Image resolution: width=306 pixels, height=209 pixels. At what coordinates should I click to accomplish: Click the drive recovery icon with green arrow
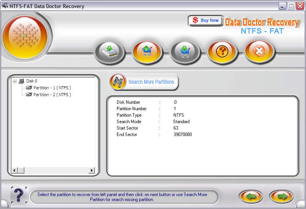pos(109,52)
